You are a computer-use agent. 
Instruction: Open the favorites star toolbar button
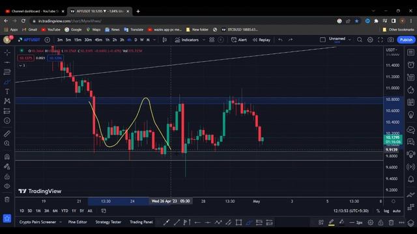7,218
